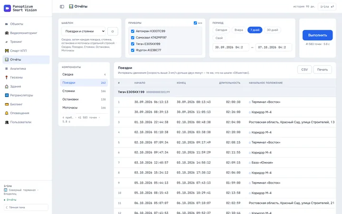Click the geozone marker for База «Южная»
Viewport: 342px width, 214px height.
(250, 163)
